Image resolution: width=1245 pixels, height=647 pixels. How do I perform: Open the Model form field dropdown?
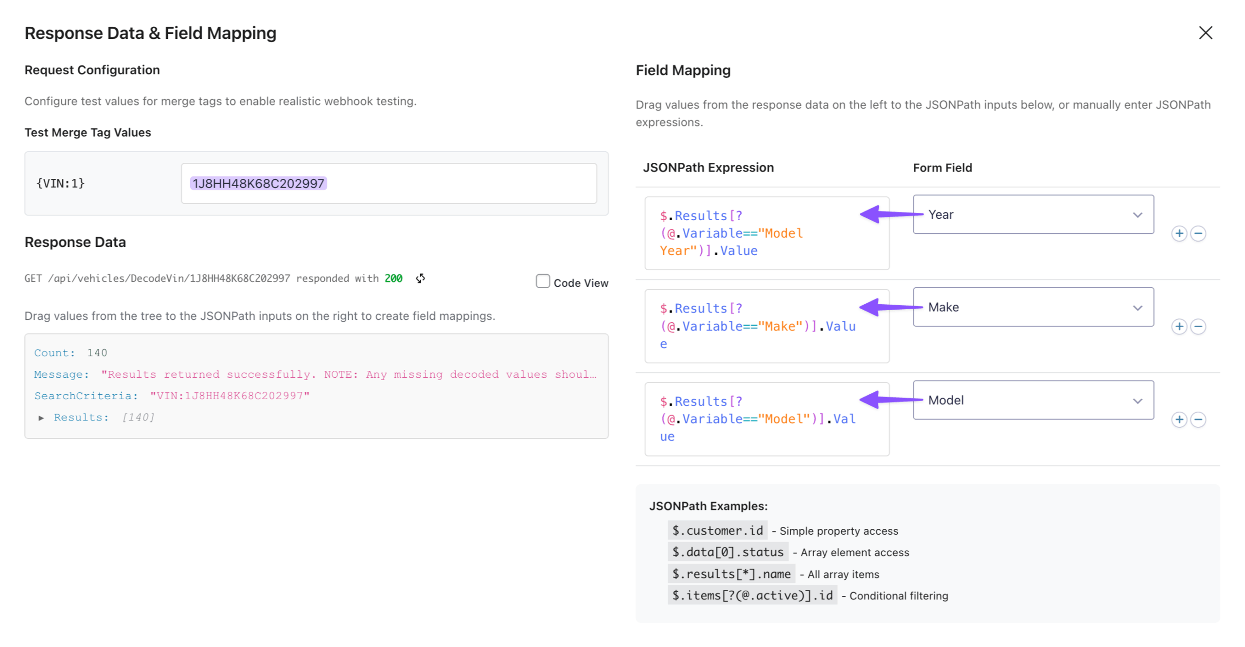click(1032, 400)
